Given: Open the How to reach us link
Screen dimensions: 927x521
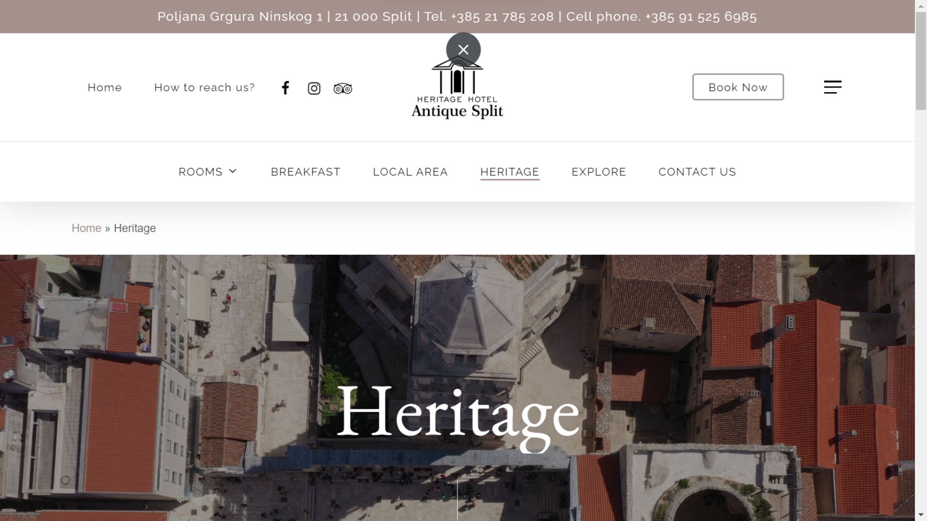Looking at the screenshot, I should (204, 88).
